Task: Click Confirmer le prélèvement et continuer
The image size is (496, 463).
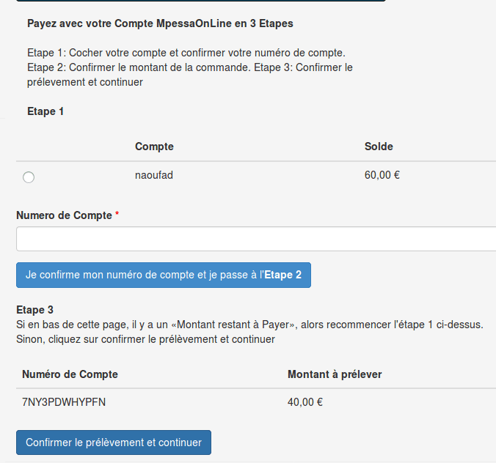Action: [114, 442]
